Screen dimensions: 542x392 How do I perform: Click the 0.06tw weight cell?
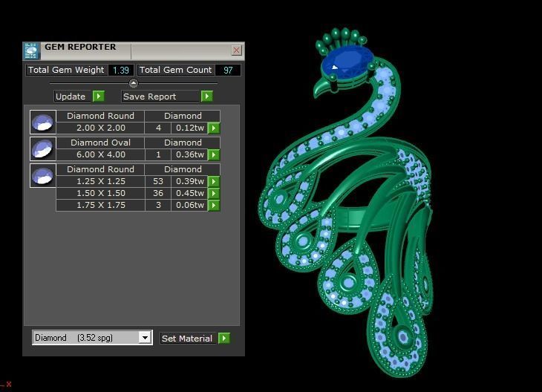pyautogui.click(x=190, y=206)
